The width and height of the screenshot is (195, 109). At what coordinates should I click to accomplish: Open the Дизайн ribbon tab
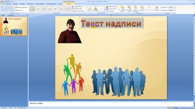[x=22, y=4]
